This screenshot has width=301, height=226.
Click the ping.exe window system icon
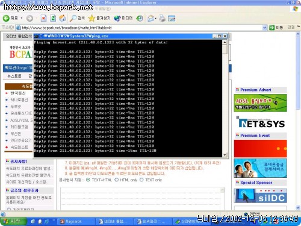point(36,36)
